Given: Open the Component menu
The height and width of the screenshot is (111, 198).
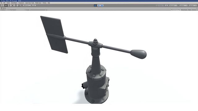Looking at the screenshot, I should pyautogui.click(x=21, y=3).
